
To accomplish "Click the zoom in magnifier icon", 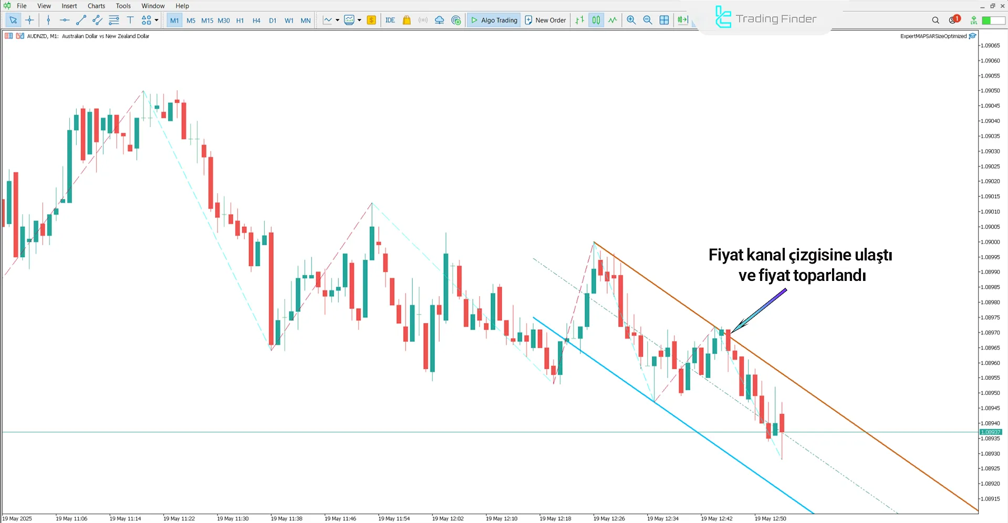I will 631,20.
